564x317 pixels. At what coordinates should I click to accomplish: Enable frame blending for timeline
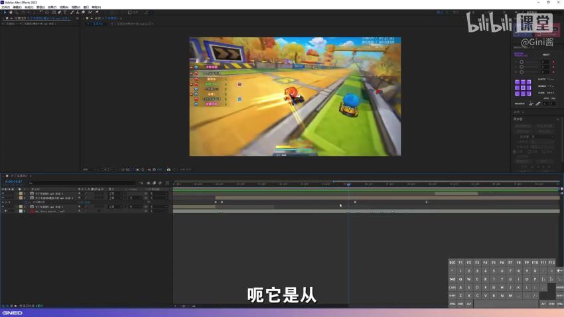click(x=155, y=183)
